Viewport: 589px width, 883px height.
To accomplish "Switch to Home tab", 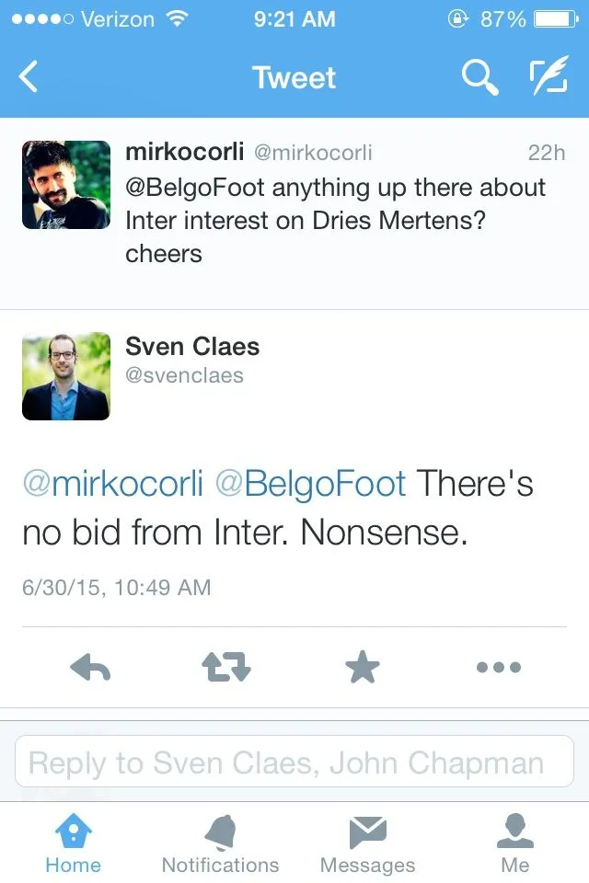I will [x=73, y=844].
